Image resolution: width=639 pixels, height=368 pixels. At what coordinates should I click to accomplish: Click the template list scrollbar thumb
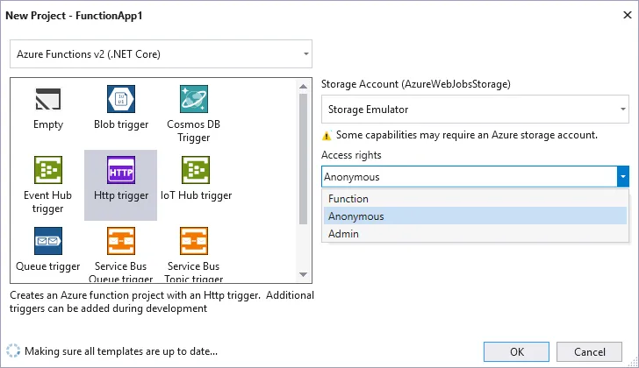pyautogui.click(x=303, y=159)
